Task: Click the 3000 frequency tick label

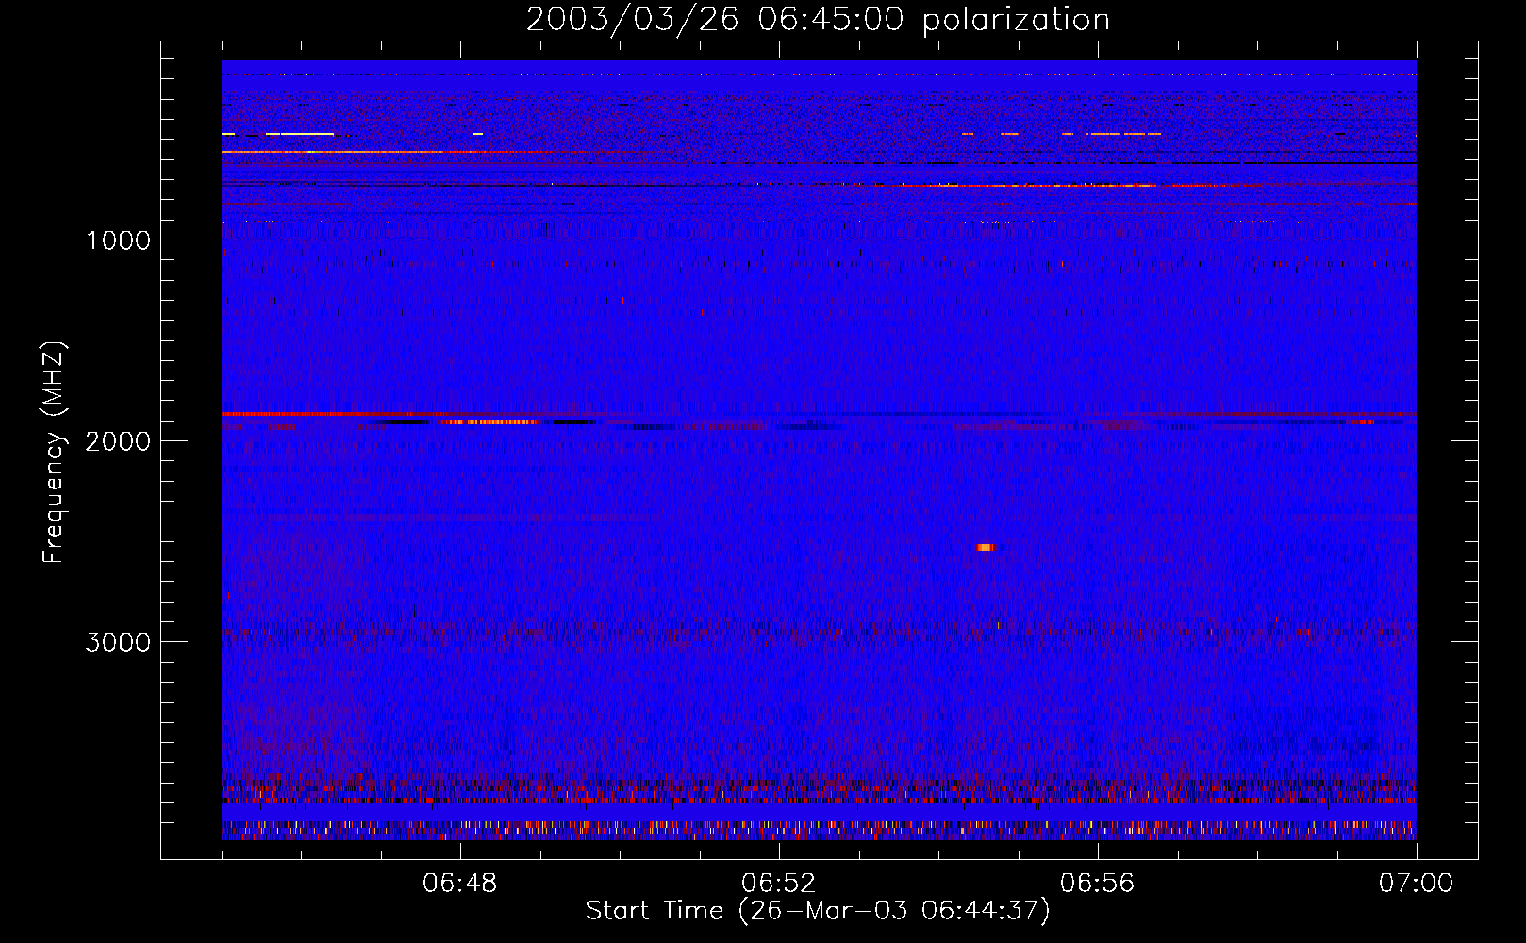Action: click(x=118, y=642)
